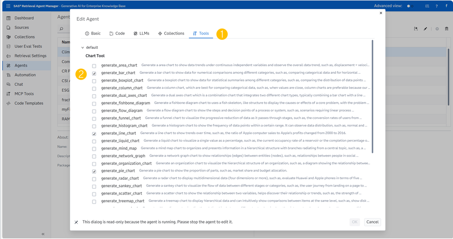Click the User Eval Tests sidebar icon
The width and height of the screenshot is (453, 239).
pos(8,47)
